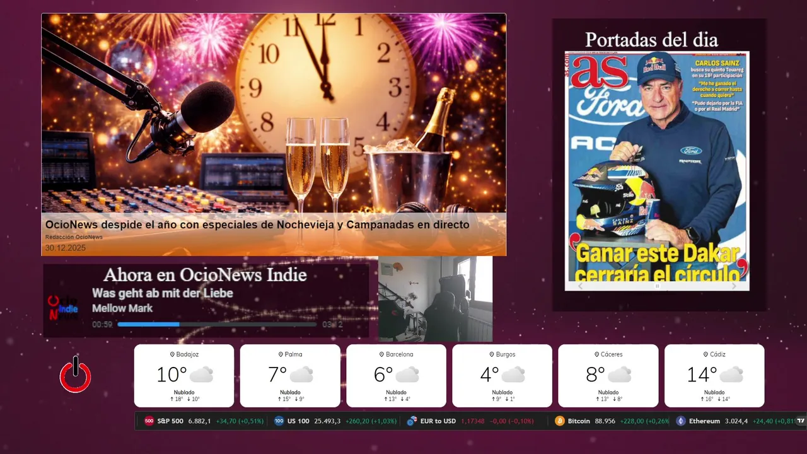The image size is (807, 454).
Task: Open the AS newspaper cover image
Action: coord(657,166)
